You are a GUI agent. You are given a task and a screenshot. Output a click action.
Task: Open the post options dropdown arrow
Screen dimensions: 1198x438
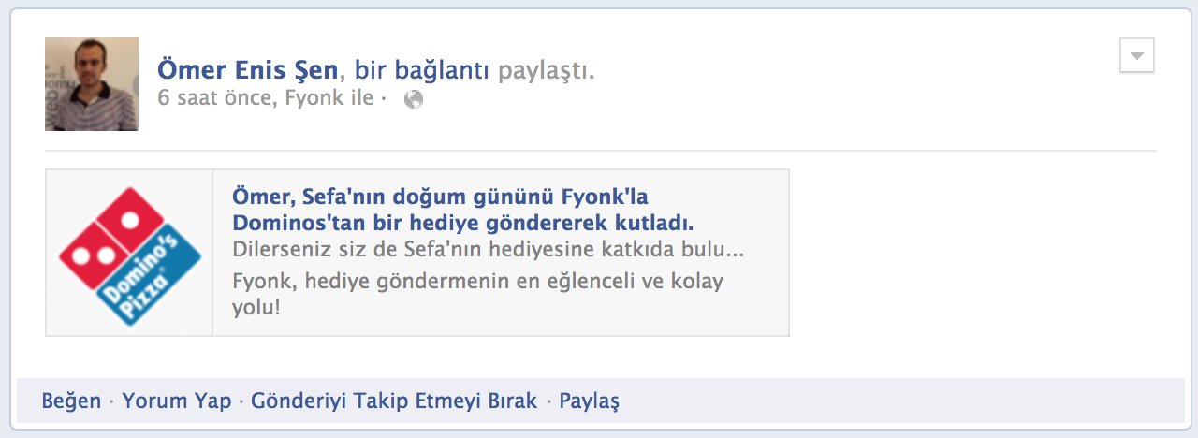point(1137,56)
